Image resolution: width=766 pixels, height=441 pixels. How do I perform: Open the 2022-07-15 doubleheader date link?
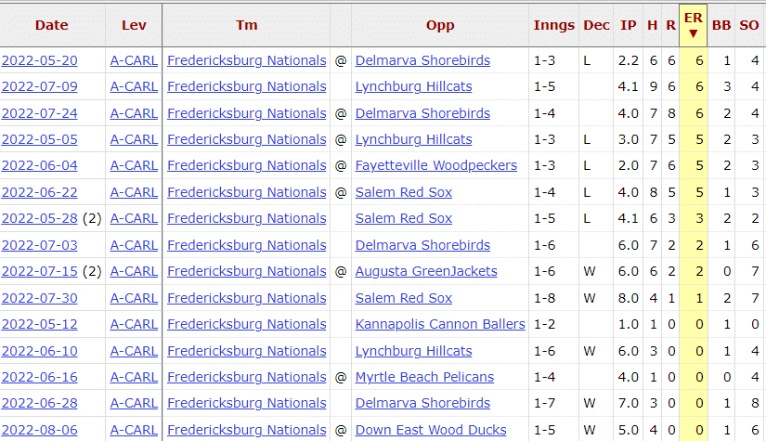point(40,271)
